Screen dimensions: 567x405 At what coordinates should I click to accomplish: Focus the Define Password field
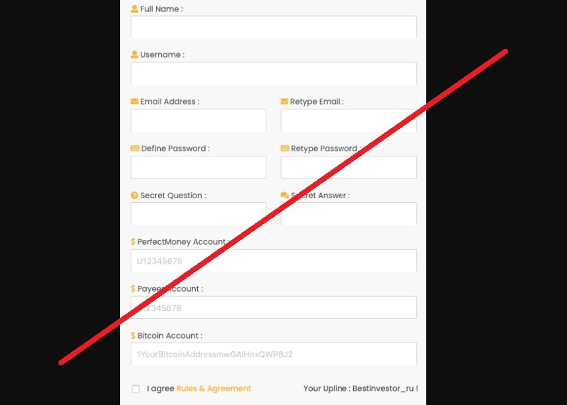pos(199,167)
